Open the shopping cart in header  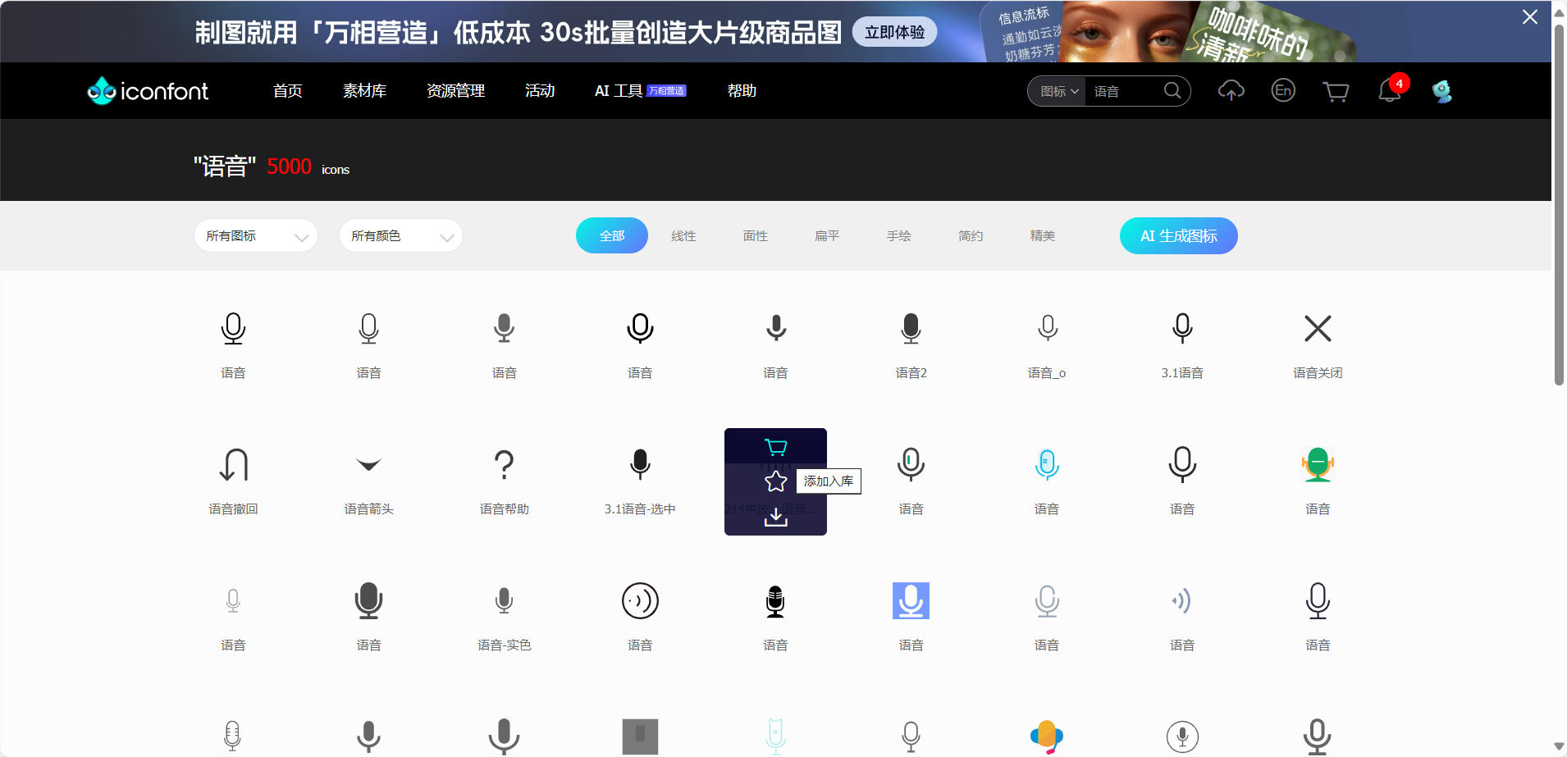tap(1336, 91)
